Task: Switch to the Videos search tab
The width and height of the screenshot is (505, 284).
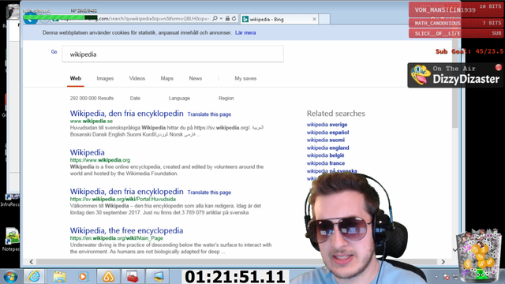Action: tap(137, 79)
